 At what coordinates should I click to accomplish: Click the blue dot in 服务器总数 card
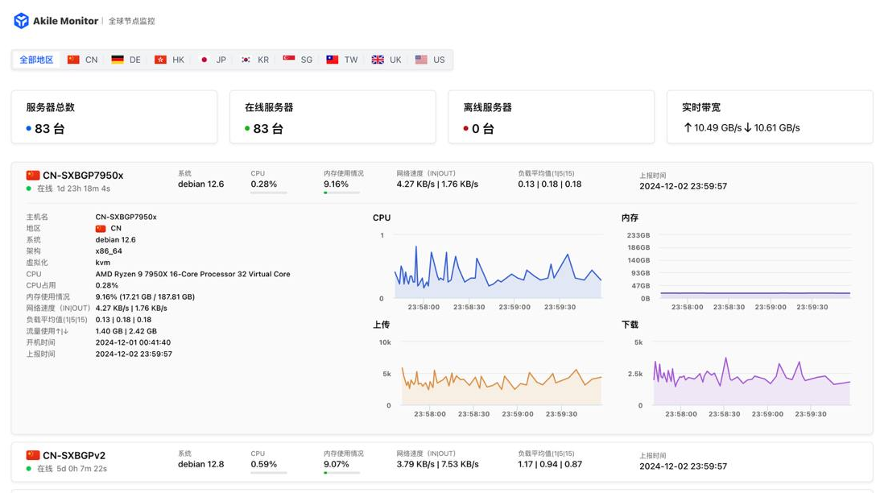28,129
